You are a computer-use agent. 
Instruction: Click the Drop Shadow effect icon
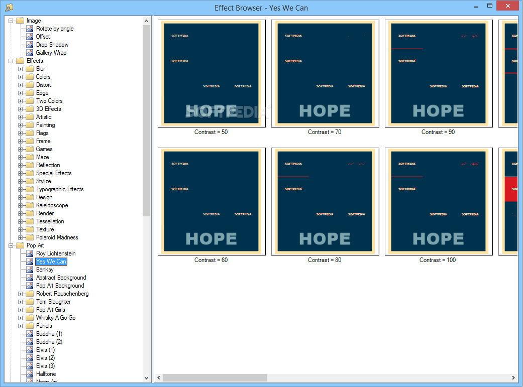click(30, 45)
